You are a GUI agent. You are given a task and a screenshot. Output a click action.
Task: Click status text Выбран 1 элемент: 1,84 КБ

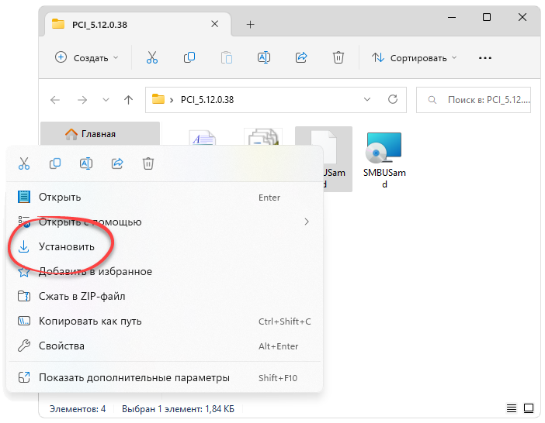pos(178,409)
